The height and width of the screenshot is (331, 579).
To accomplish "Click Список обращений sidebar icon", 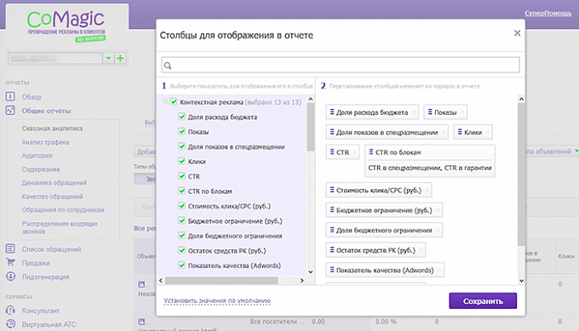I will pos(10,248).
